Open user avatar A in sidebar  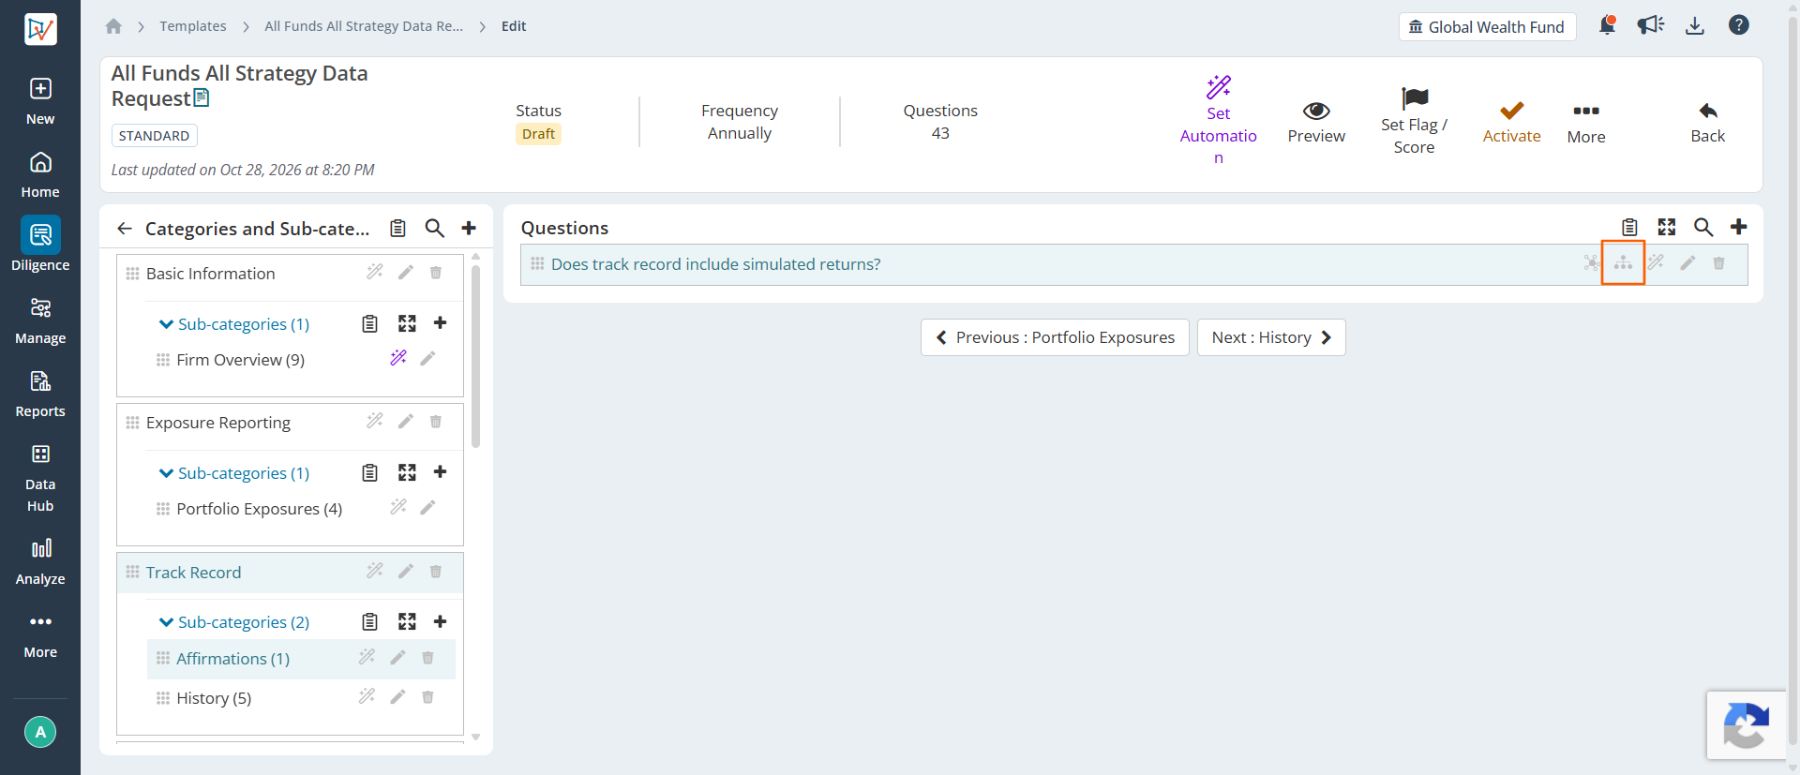[40, 732]
